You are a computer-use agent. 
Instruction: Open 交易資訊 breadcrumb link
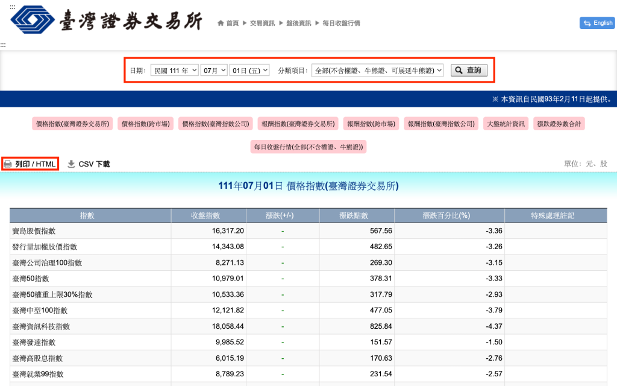(263, 24)
